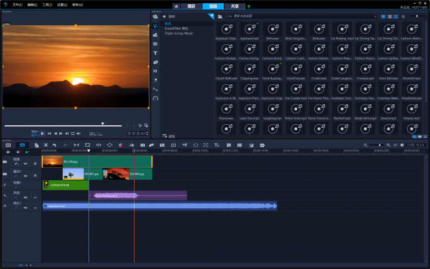This screenshot has height=269, width=430.
Task: Mute the Voice track speaker icon
Action: [25, 197]
